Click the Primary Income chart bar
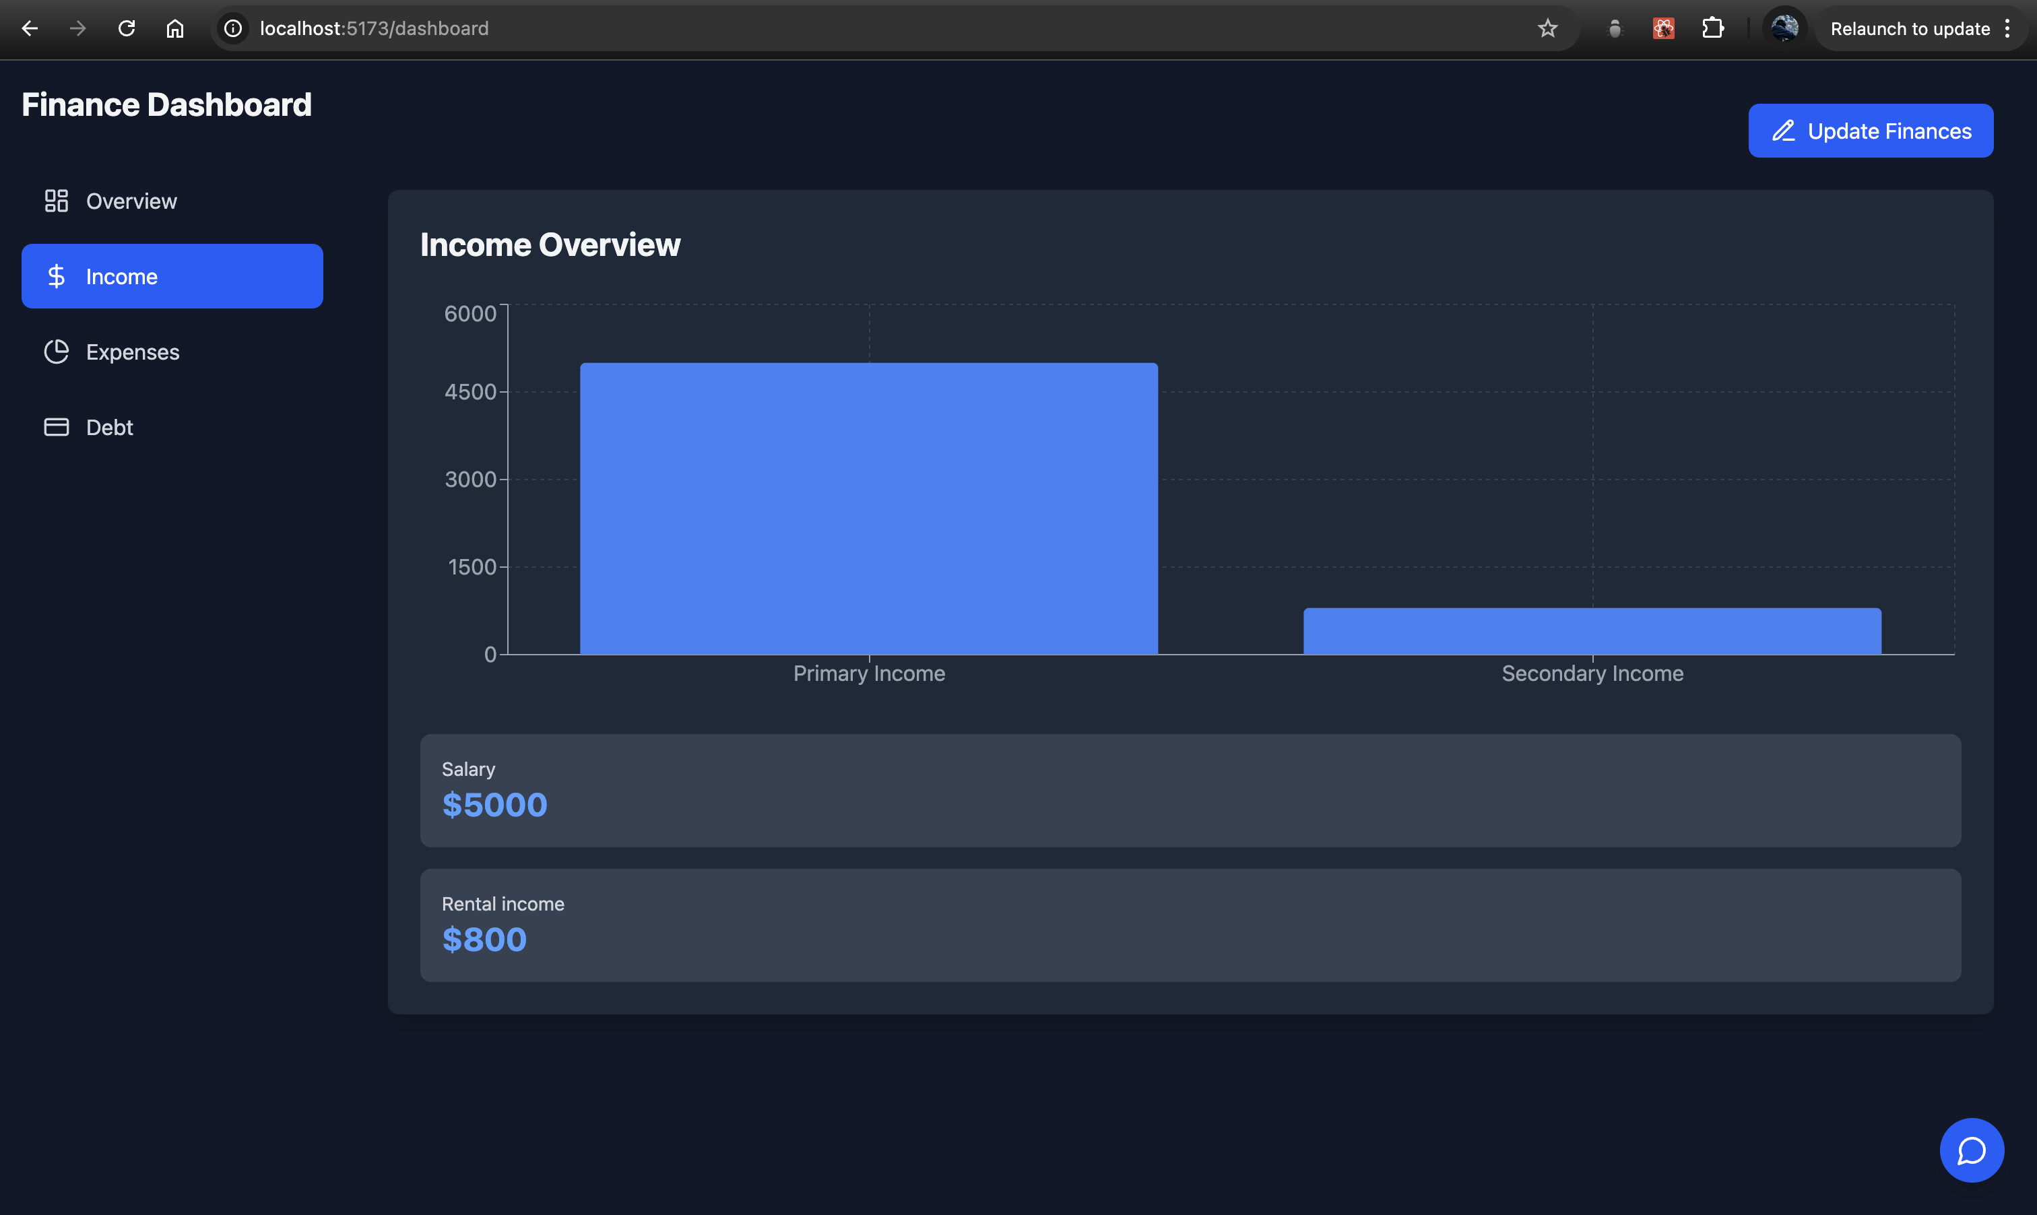This screenshot has height=1215, width=2037. pos(869,508)
